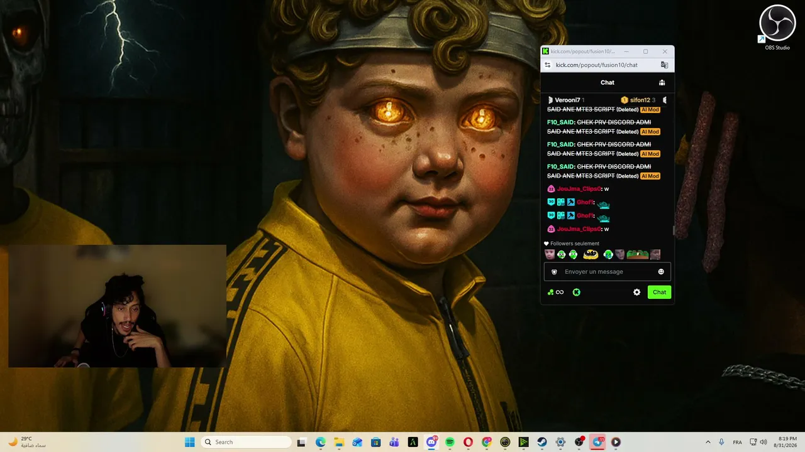Open Google Chrome from taskbar

coord(487,442)
